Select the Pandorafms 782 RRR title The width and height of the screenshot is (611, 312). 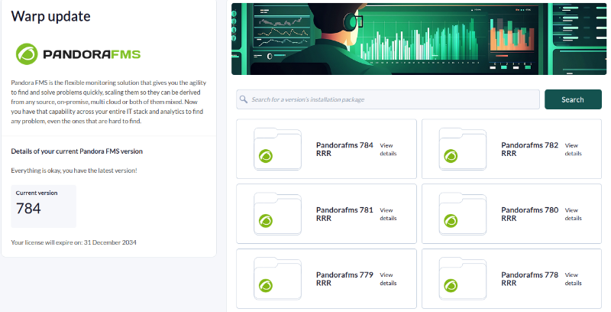(x=529, y=149)
